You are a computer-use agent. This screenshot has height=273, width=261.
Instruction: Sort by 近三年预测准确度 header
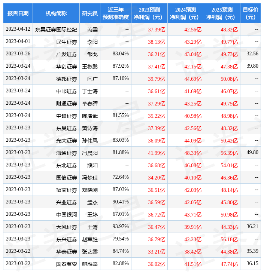coord(116,13)
